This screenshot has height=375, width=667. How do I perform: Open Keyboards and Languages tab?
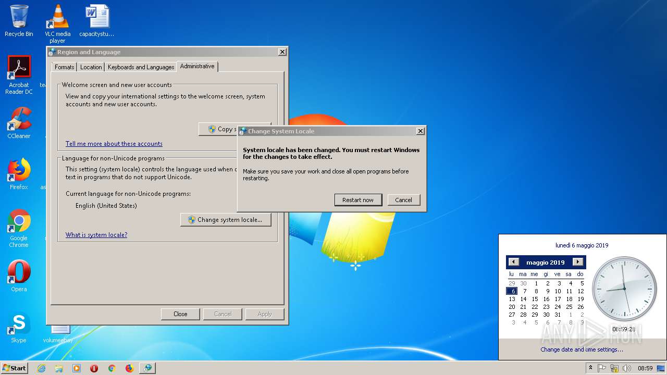[x=141, y=67]
